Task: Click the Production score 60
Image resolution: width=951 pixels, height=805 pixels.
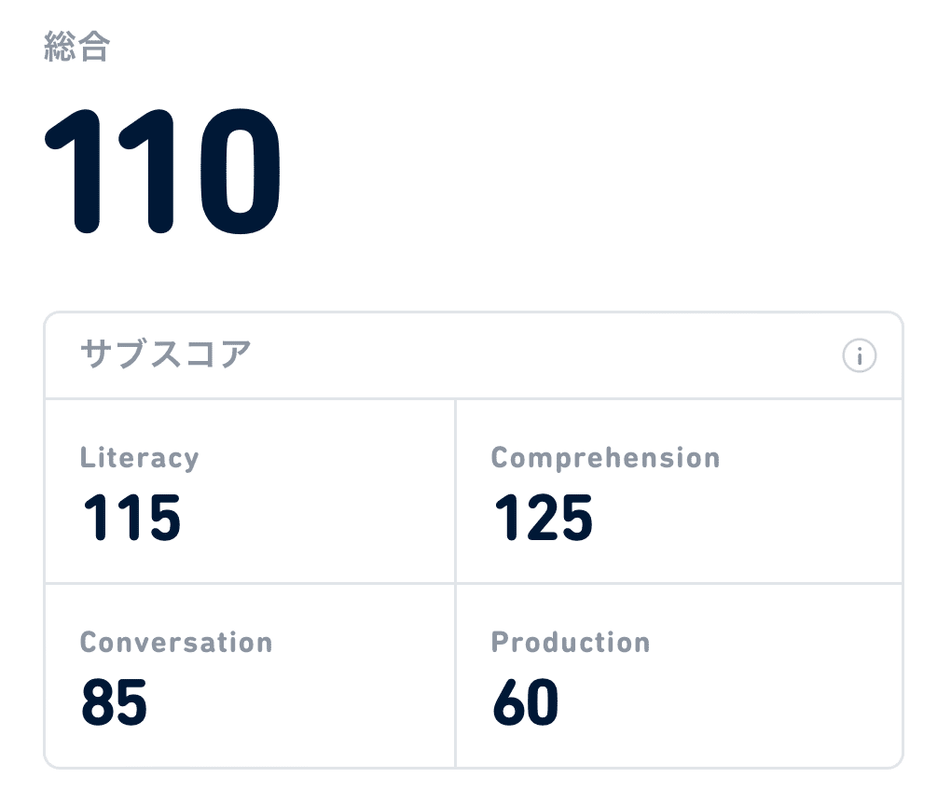Action: (526, 702)
